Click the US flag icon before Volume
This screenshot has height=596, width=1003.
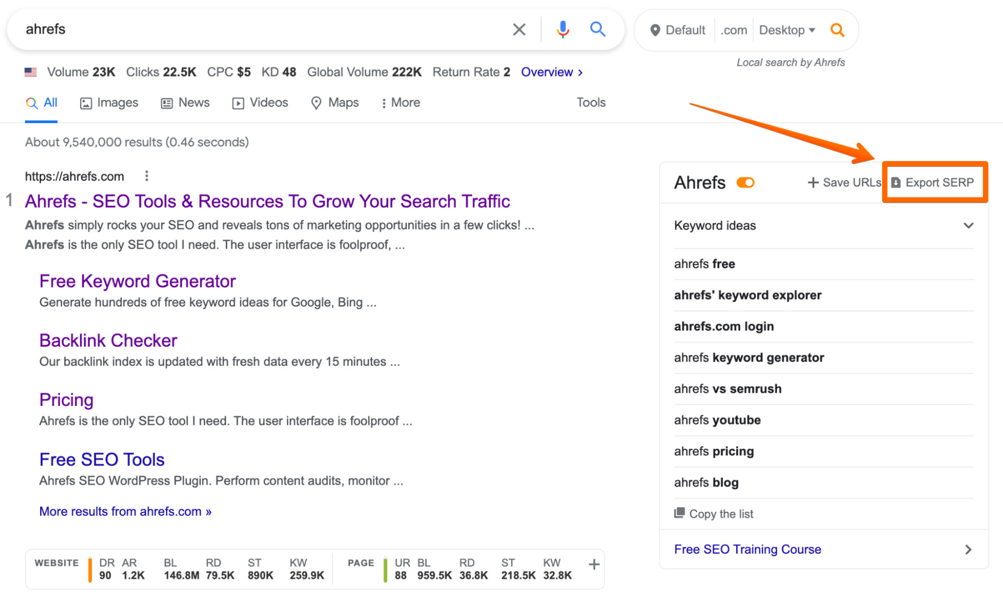click(x=31, y=72)
